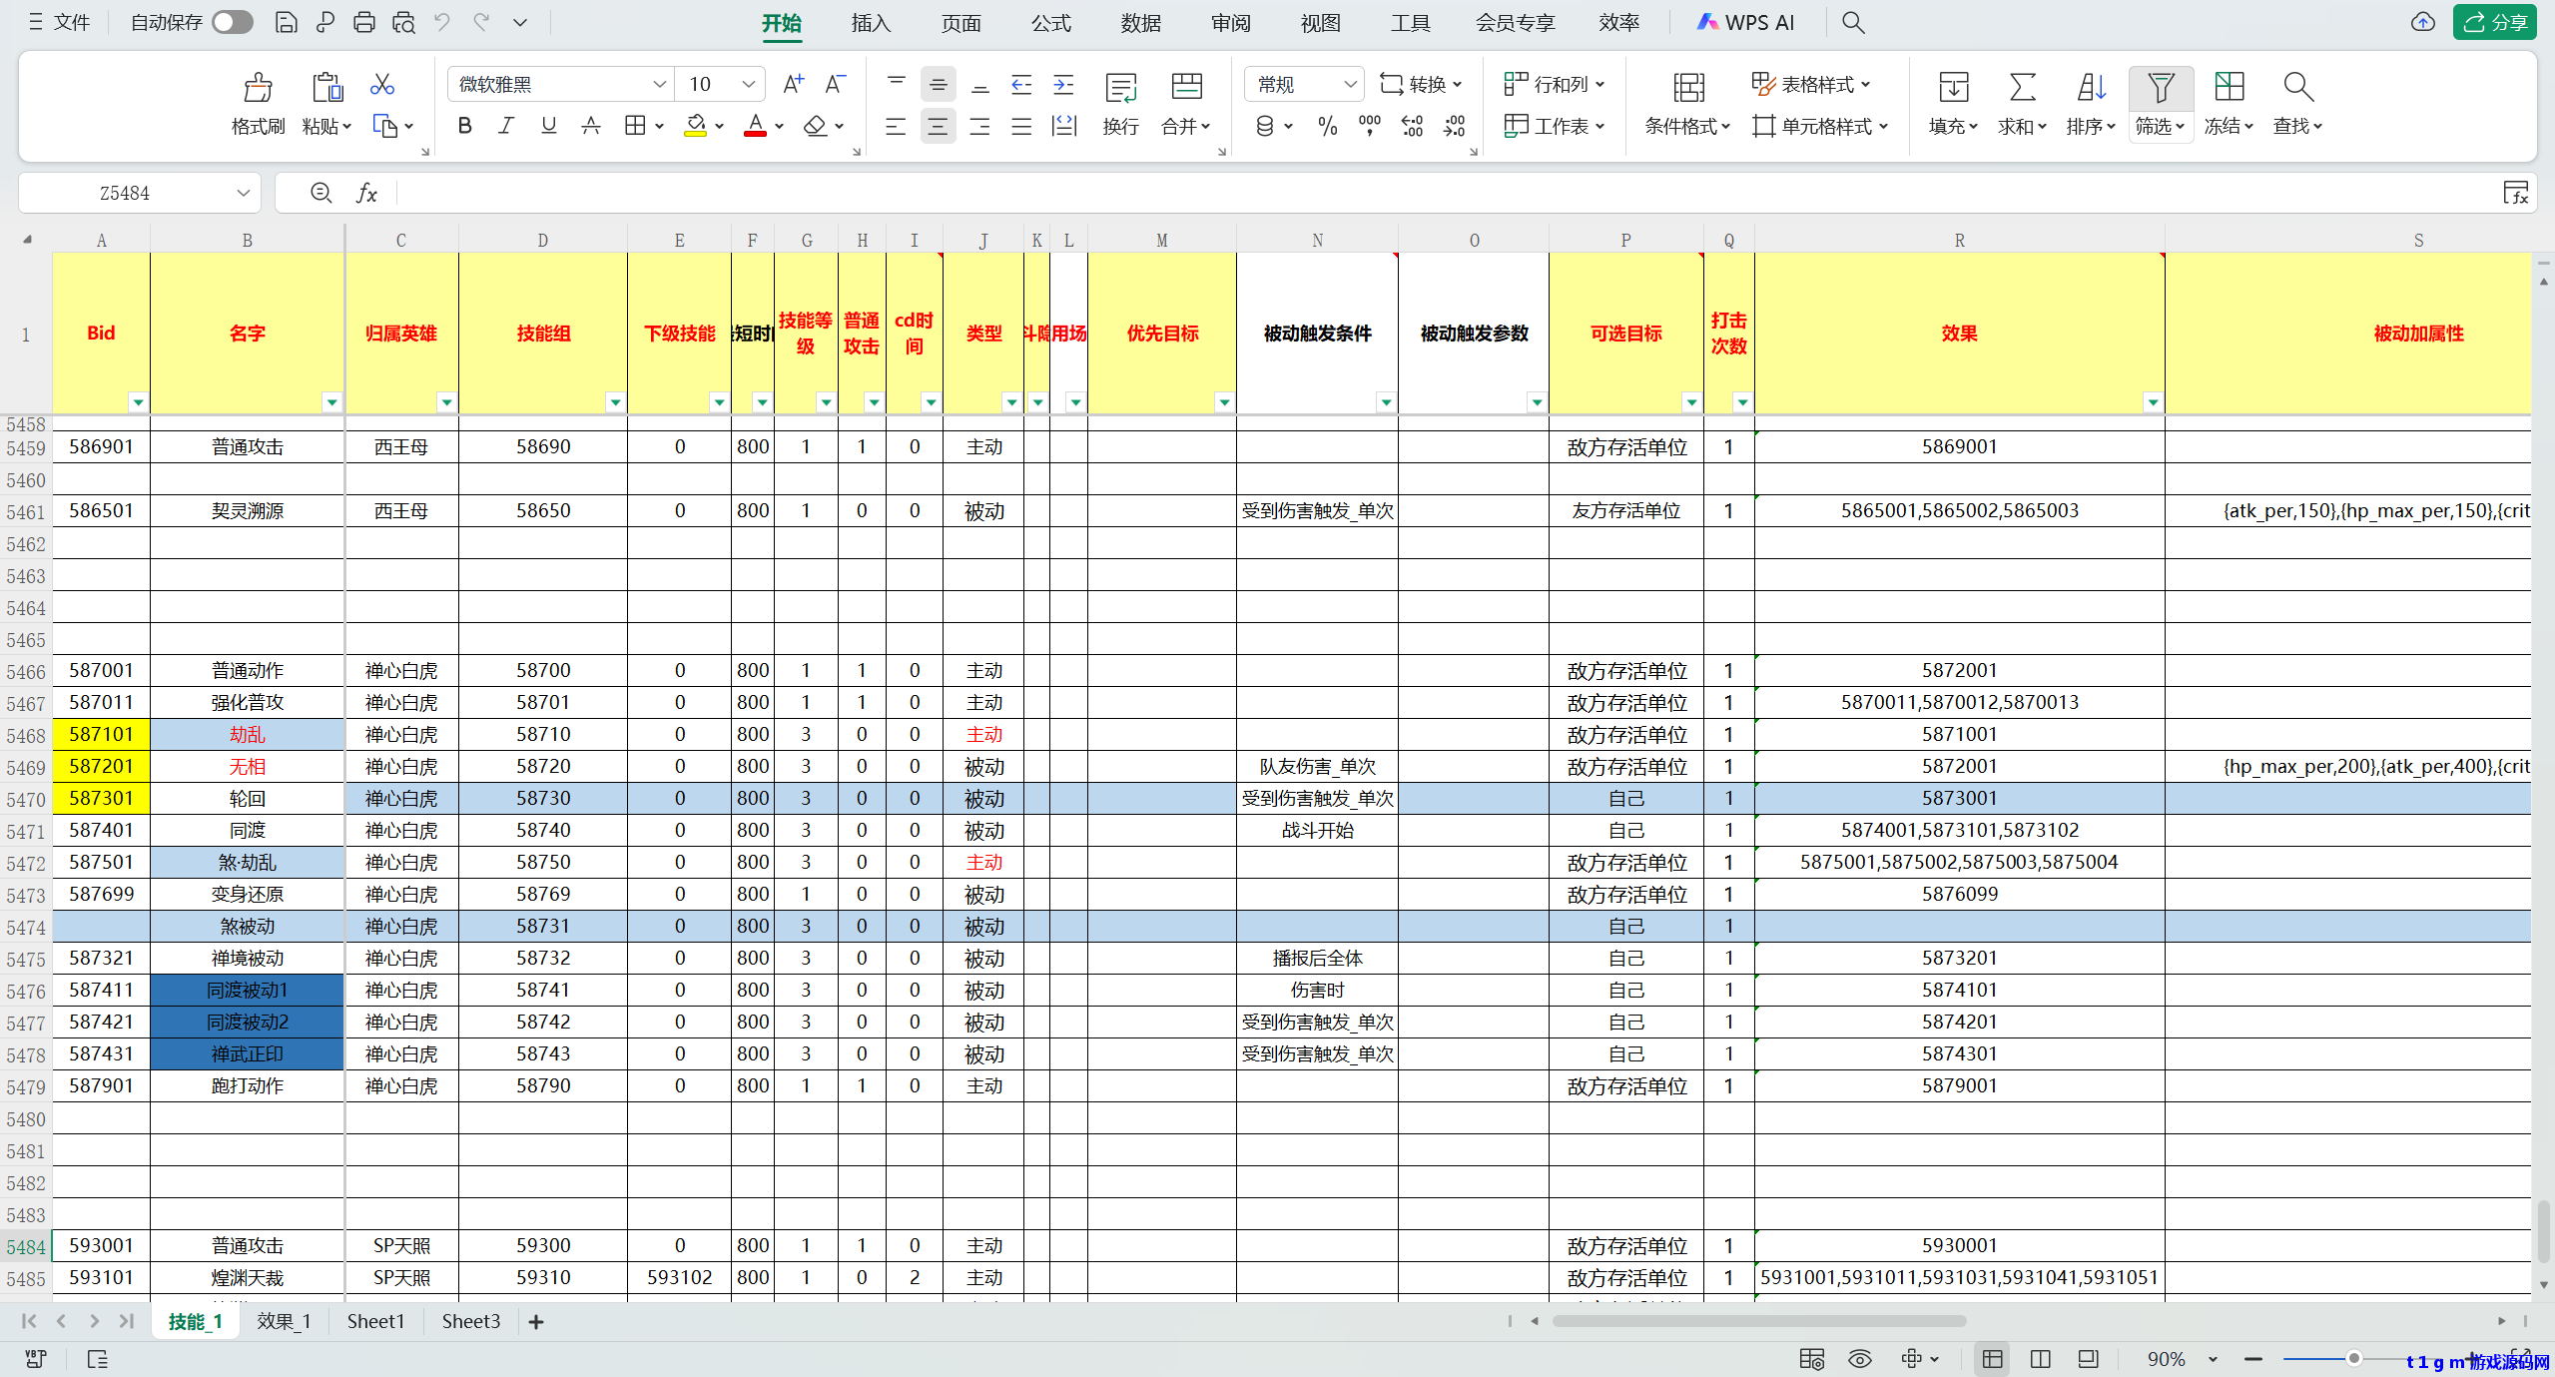Click the Cut scissors icon
Screen dimensions: 2555x1377
click(x=381, y=85)
